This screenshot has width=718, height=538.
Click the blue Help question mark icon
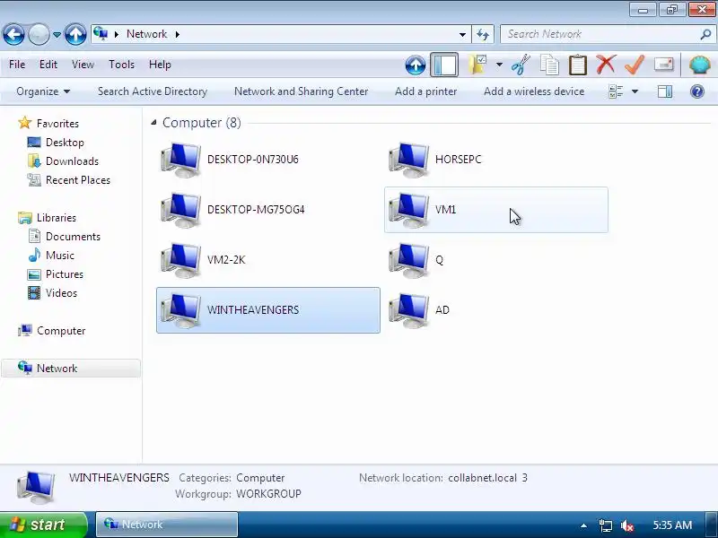point(697,91)
